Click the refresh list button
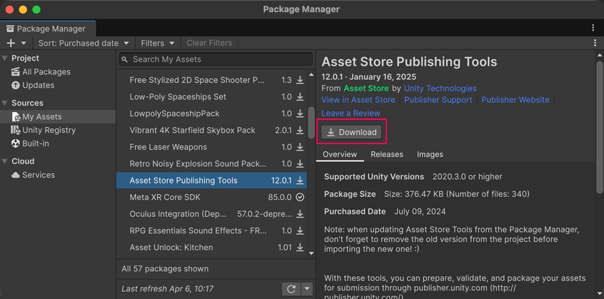 pos(291,288)
